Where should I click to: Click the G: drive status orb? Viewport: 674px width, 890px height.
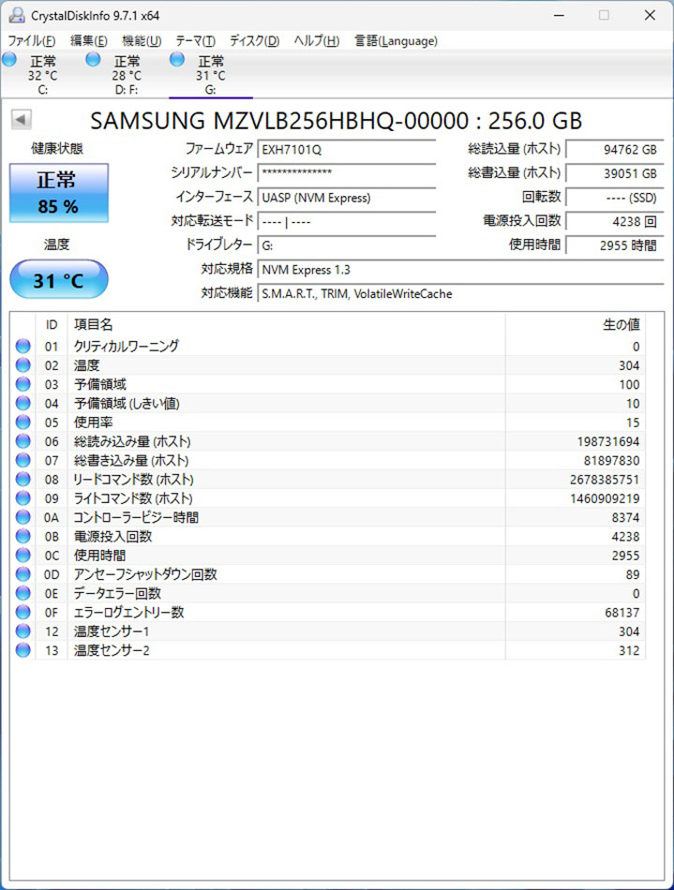coord(177,59)
